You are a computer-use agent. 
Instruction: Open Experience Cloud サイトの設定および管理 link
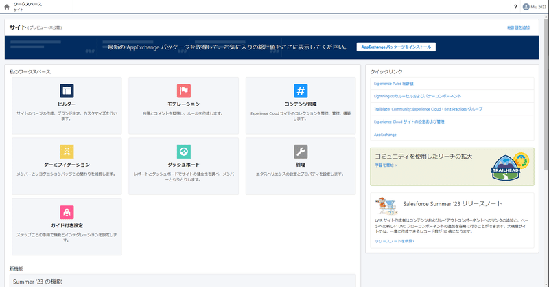[x=409, y=122]
